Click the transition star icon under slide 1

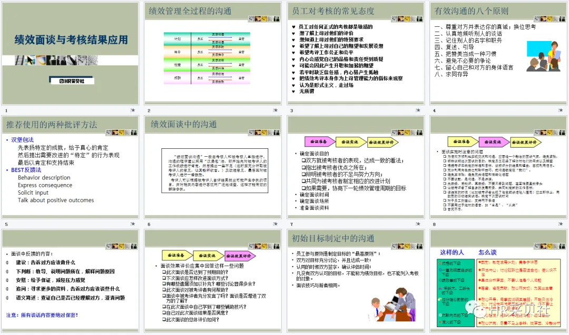click(133, 110)
